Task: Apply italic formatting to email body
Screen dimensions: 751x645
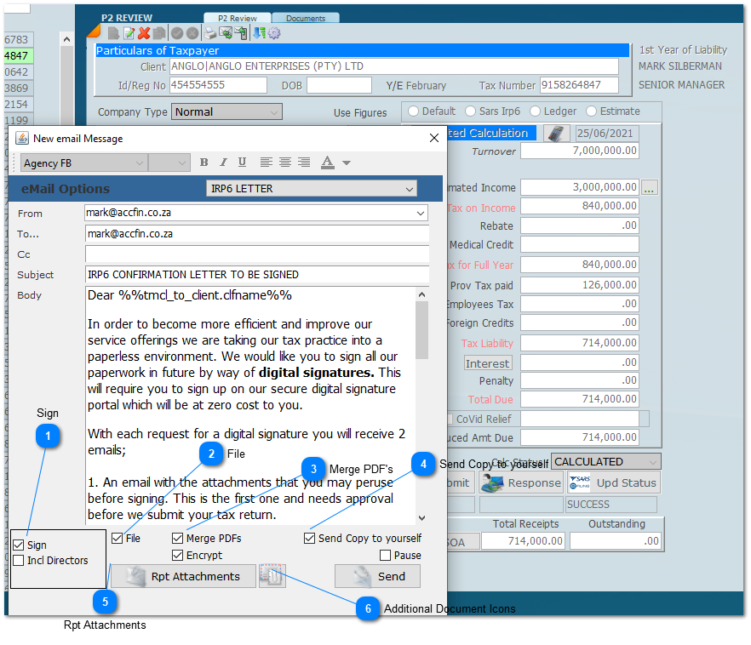Action: click(x=223, y=163)
